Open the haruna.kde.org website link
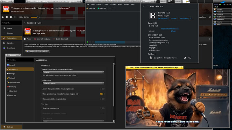The width and height of the screenshot is (232, 130). pos(170,28)
